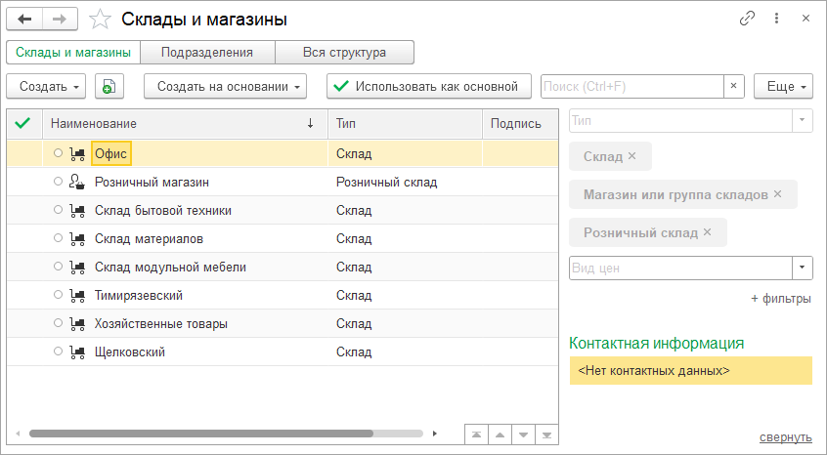Remove Магазин или группа складов filter tag
Image resolution: width=827 pixels, height=455 pixels.
[x=777, y=194]
